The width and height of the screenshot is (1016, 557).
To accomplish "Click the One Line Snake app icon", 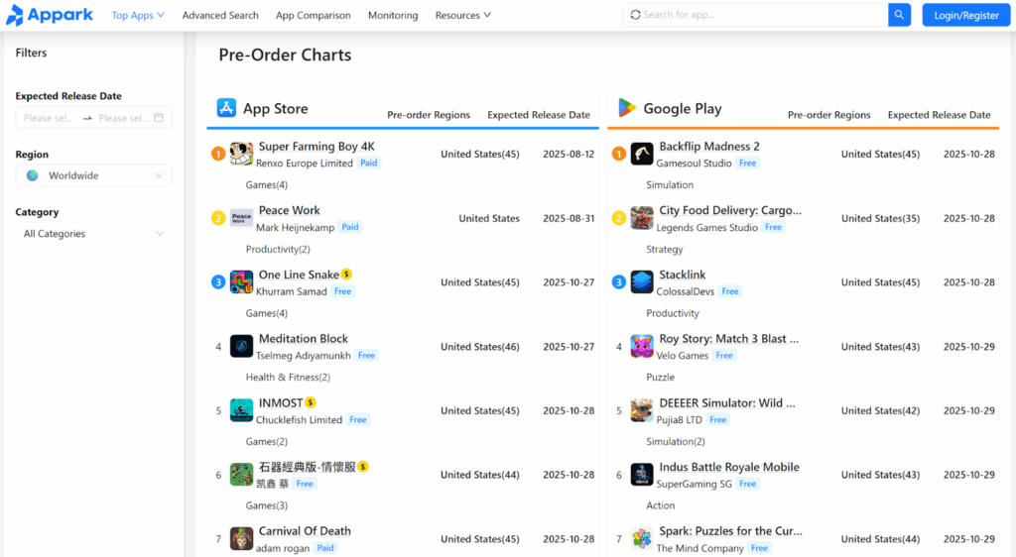I will coord(241,282).
